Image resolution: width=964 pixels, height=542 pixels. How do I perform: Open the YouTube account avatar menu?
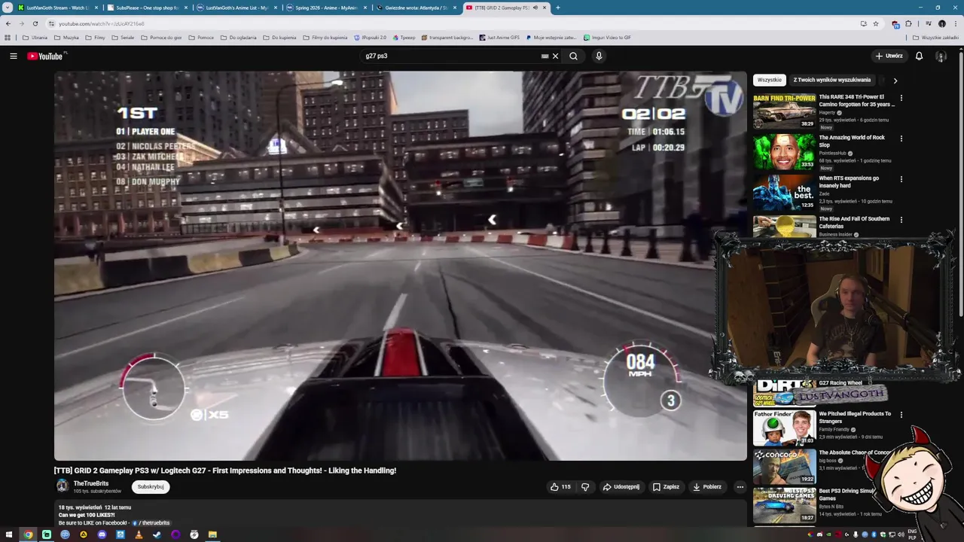point(941,56)
